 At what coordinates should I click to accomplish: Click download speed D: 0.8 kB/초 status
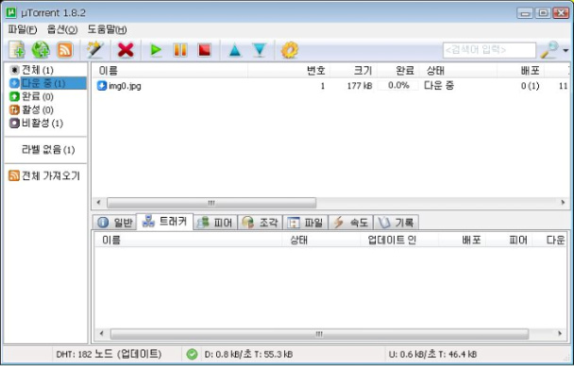pyautogui.click(x=248, y=355)
